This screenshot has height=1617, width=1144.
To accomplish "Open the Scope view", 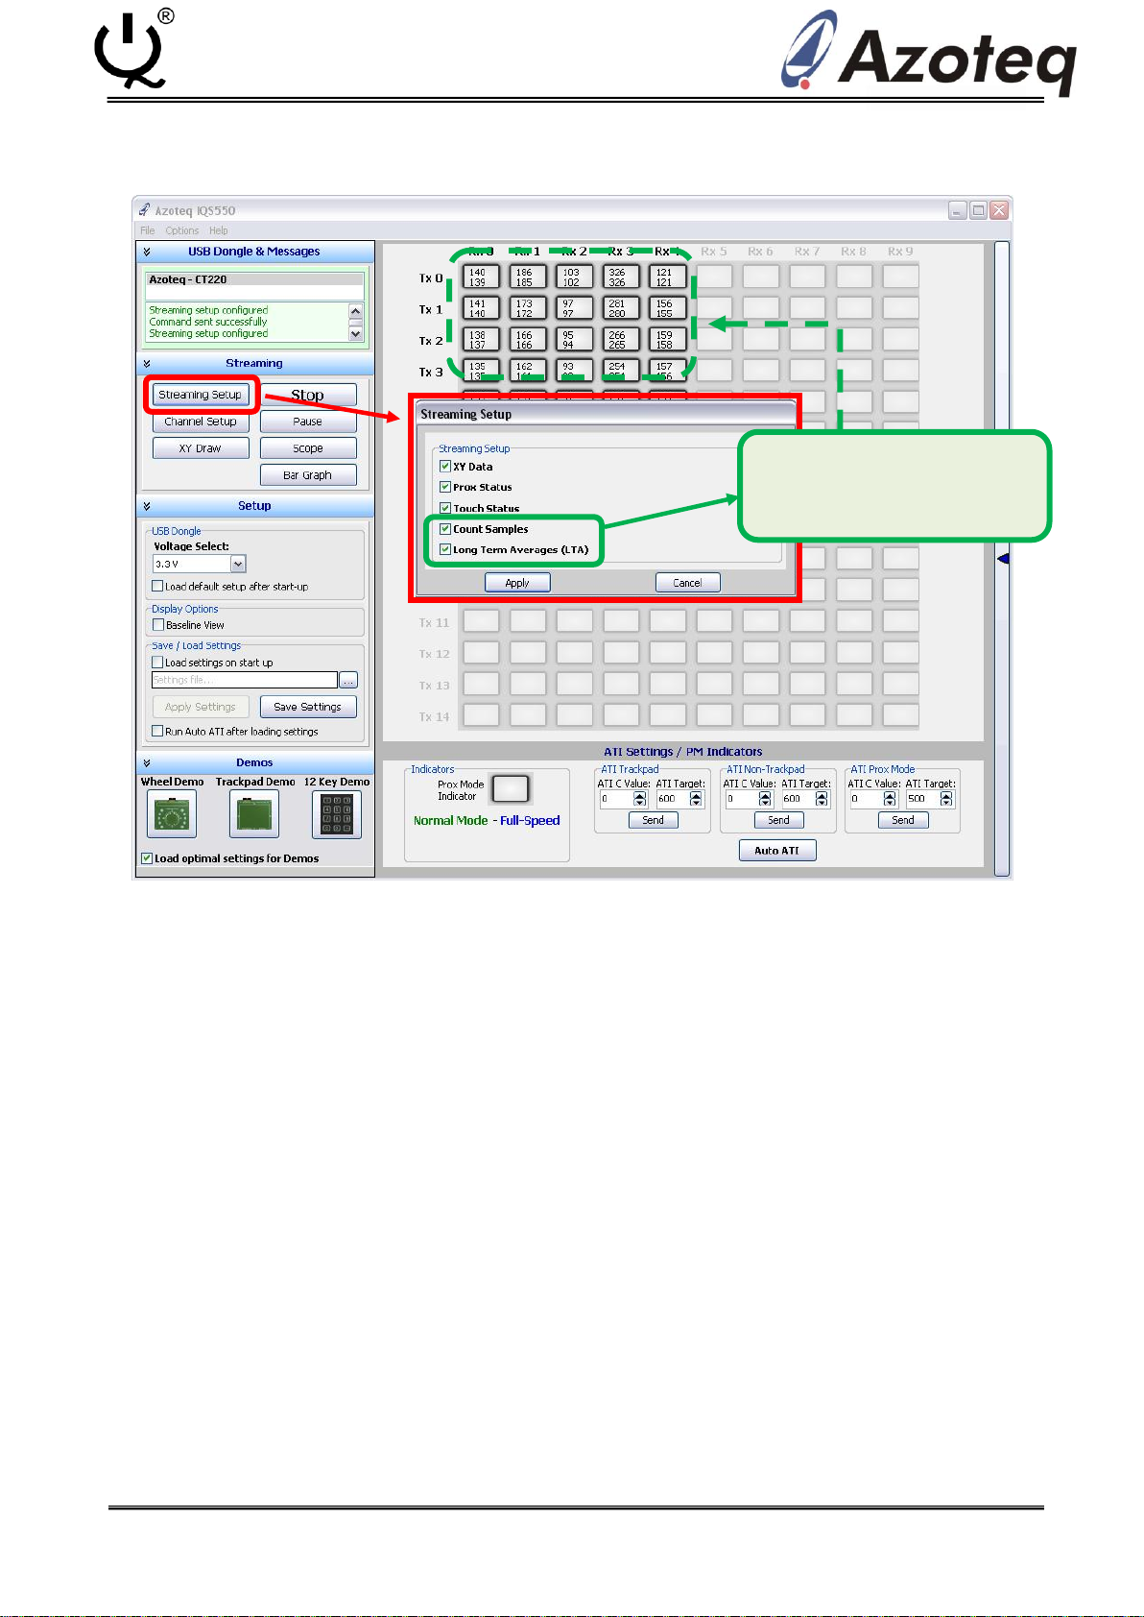I will (x=308, y=448).
